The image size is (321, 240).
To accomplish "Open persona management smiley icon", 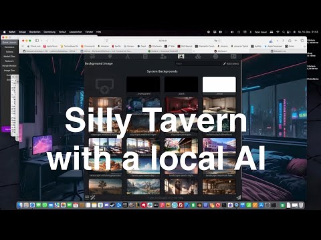I will tap(215, 57).
